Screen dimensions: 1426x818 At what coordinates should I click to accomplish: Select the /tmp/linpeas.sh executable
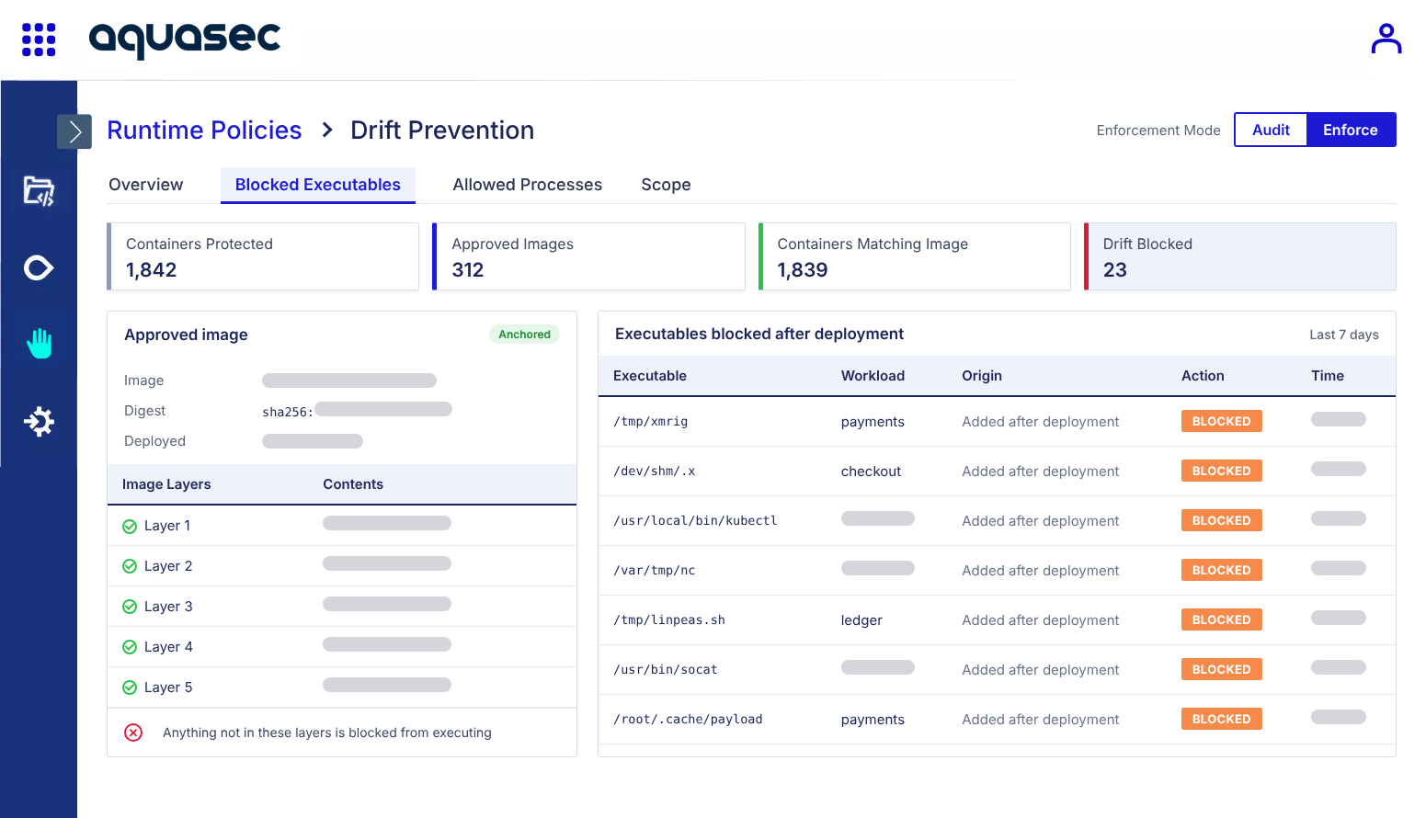(x=669, y=620)
